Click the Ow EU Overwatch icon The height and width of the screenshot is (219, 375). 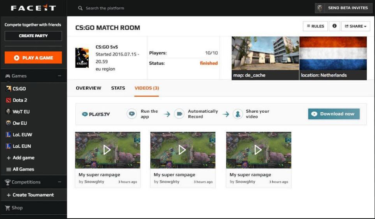coord(8,123)
